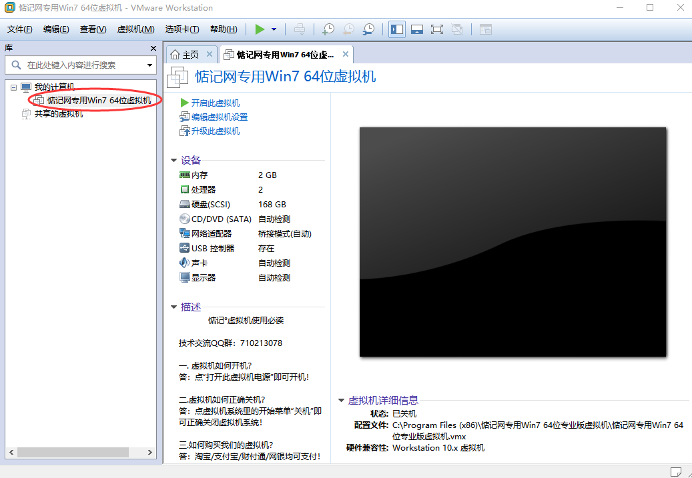Image resolution: width=692 pixels, height=478 pixels.
Task: Open the snapshot manager icon
Action: [368, 29]
